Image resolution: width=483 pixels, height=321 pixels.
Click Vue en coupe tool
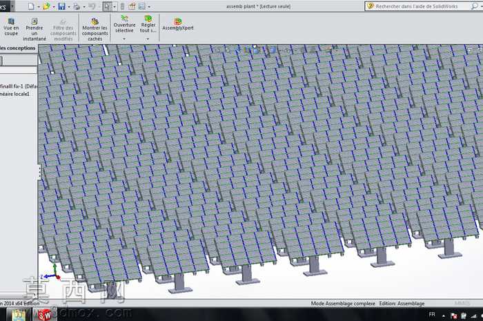tap(11, 26)
